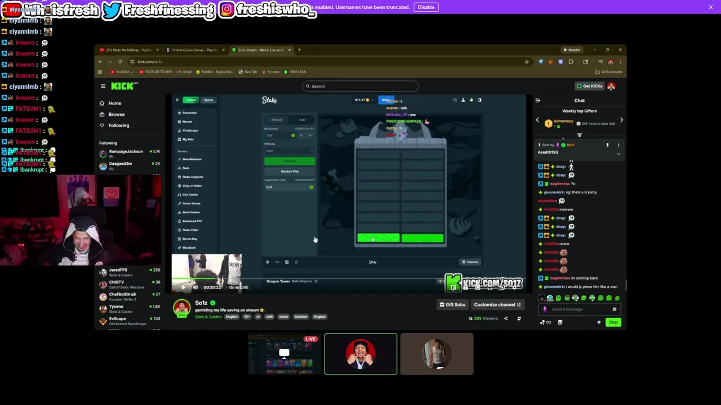The image size is (721, 405).
Task: Open ChiQTV recommended channel
Action: (130, 284)
